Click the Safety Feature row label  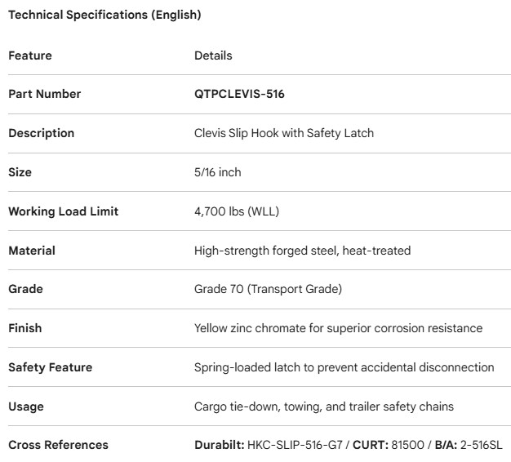[x=51, y=367]
